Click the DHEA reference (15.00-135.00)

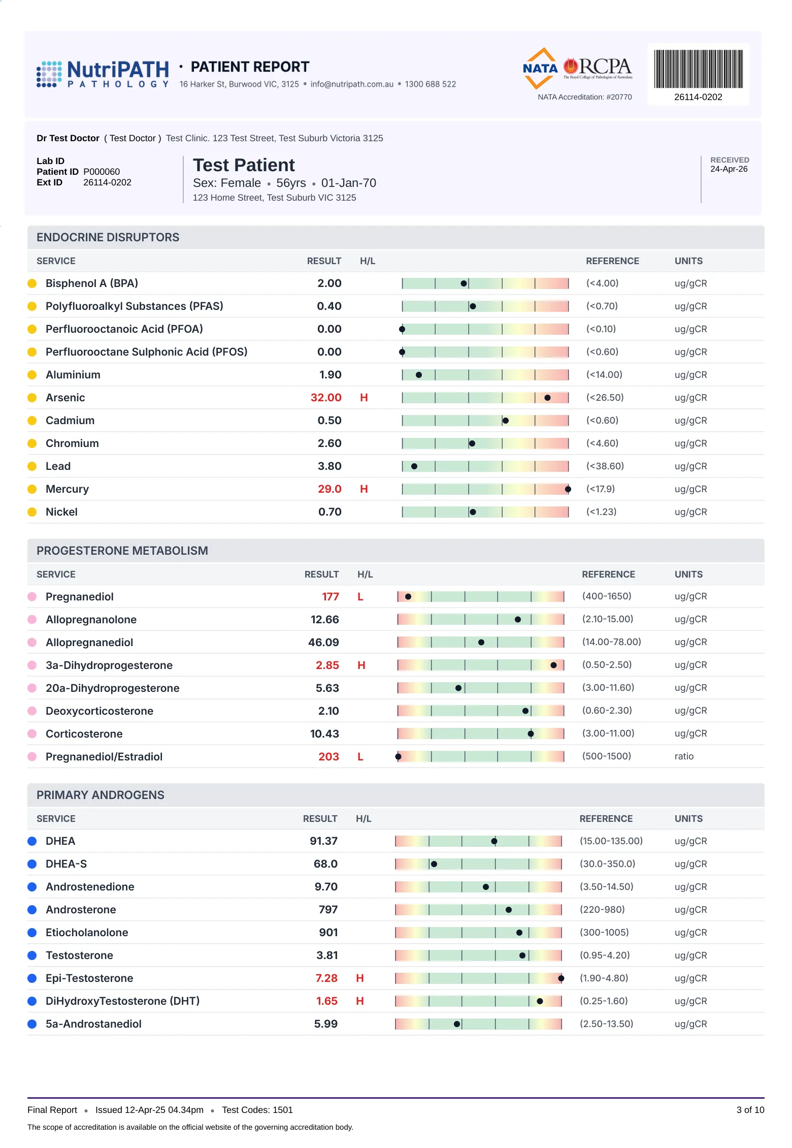pos(611,841)
